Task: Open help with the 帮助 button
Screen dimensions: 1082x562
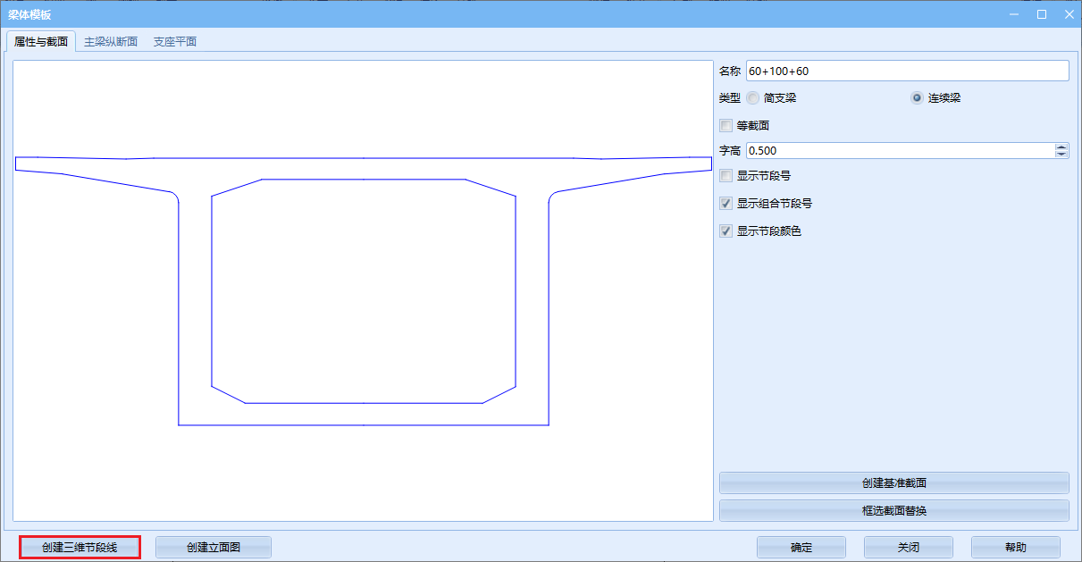Action: 1015,548
